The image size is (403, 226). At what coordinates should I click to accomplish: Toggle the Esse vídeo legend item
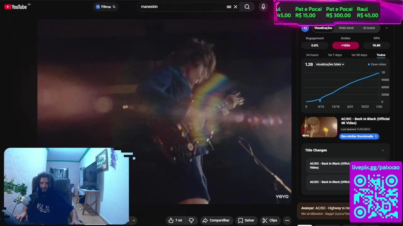(x=377, y=64)
